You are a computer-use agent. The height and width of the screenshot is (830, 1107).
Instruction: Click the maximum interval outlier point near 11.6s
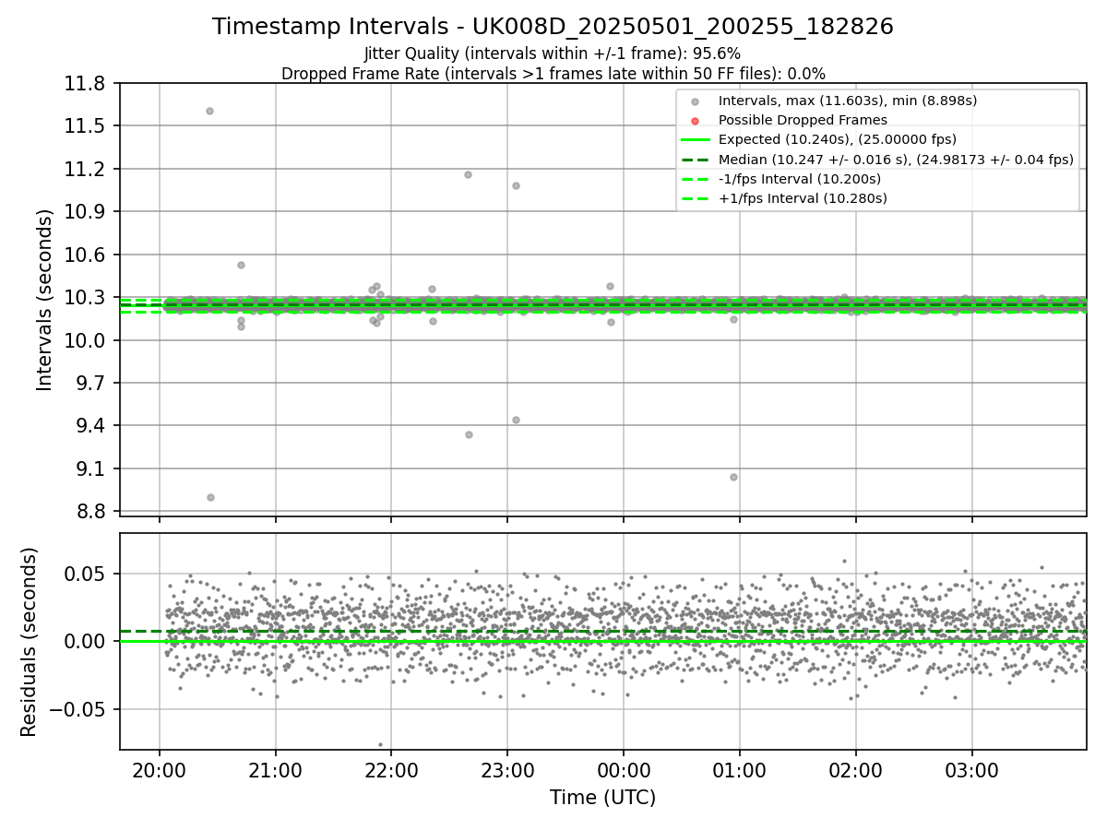tap(209, 111)
